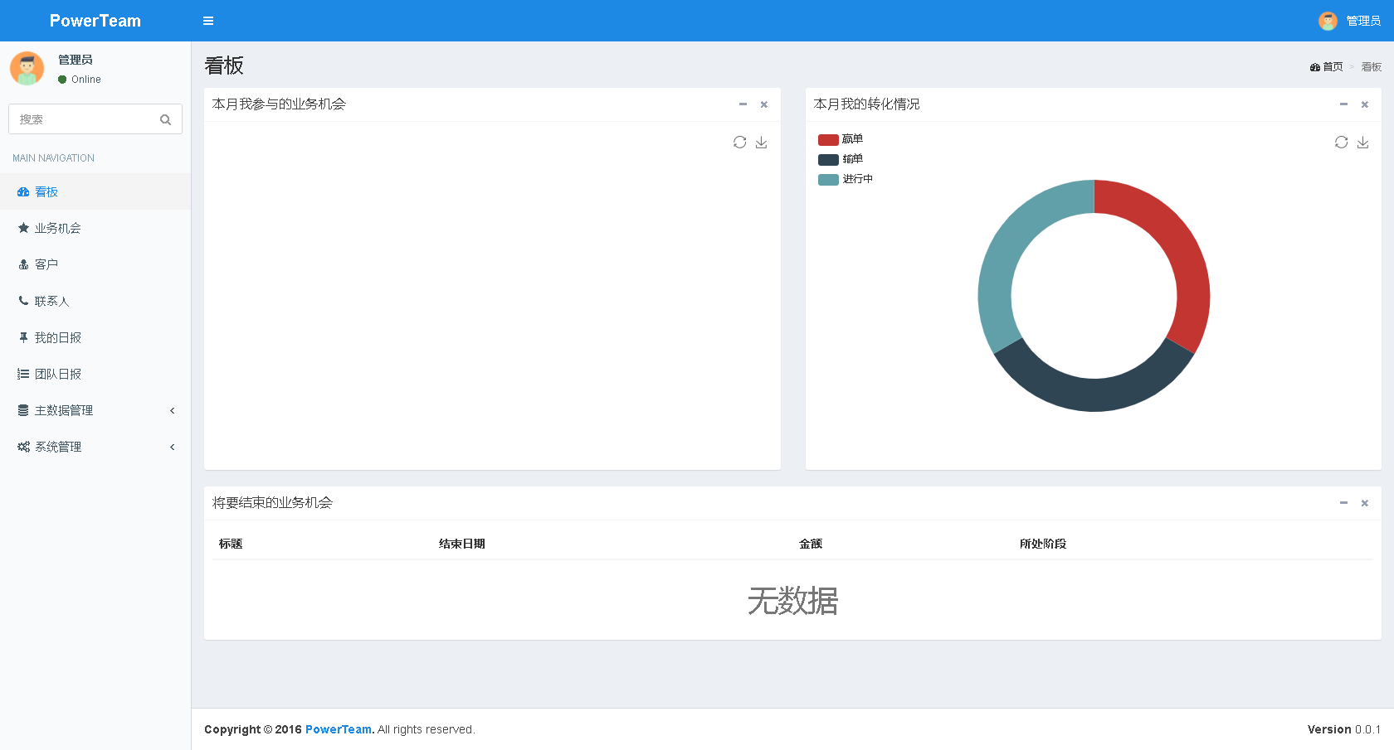Click the sidebar user avatar picture

pyautogui.click(x=27, y=68)
